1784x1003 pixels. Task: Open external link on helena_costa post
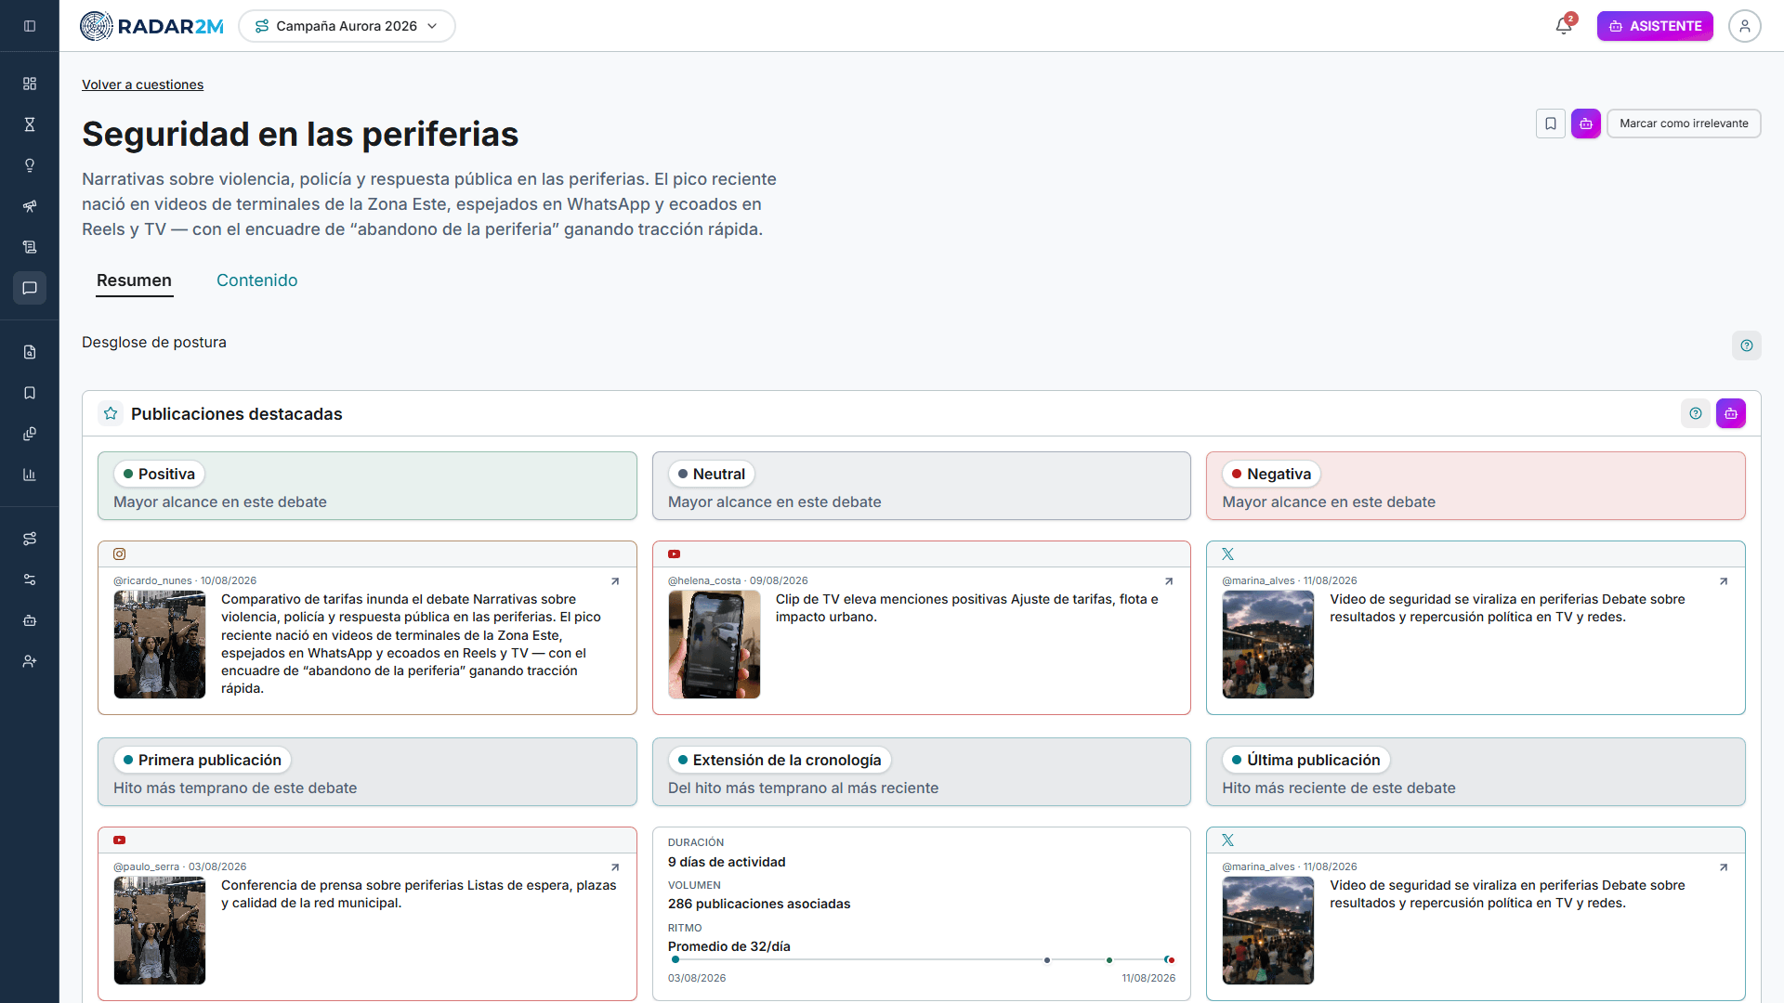point(1169,581)
